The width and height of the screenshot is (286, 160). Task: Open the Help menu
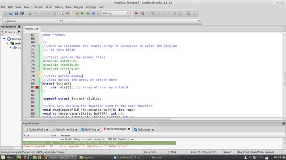point(101,7)
